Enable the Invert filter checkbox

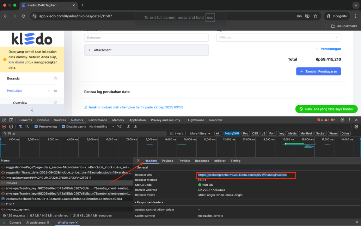coord(172,133)
